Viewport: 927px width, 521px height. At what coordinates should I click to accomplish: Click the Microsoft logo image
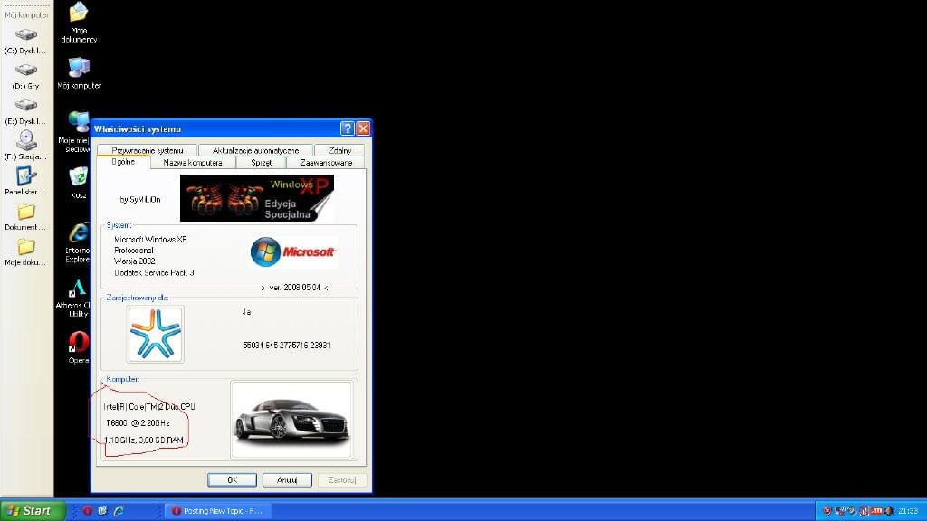[293, 252]
